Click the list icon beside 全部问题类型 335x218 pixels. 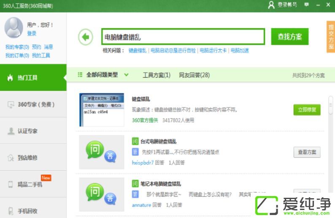point(80,75)
